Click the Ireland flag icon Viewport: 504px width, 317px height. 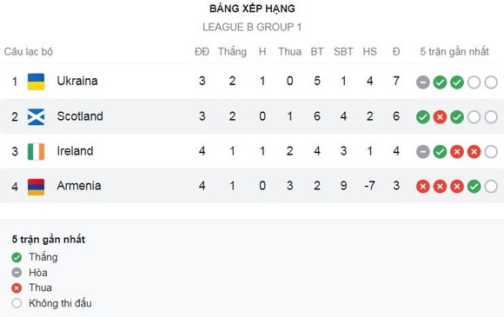click(x=36, y=152)
